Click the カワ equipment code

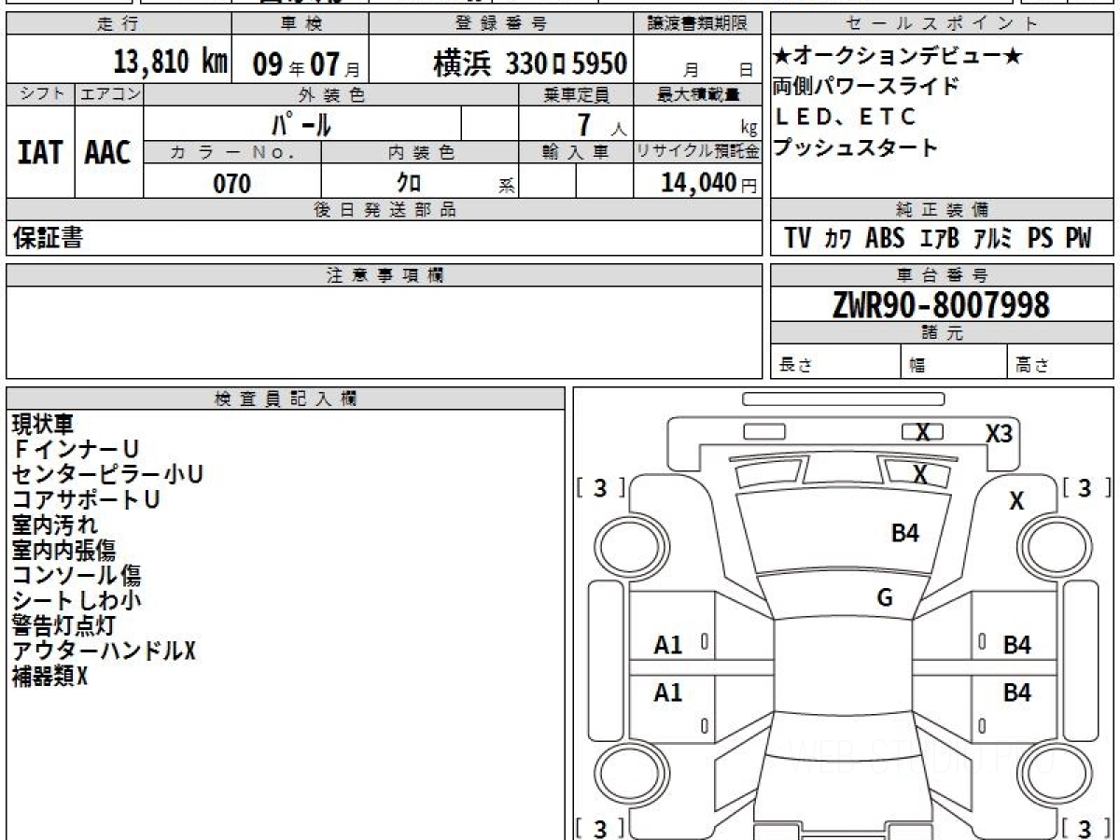[x=837, y=238]
